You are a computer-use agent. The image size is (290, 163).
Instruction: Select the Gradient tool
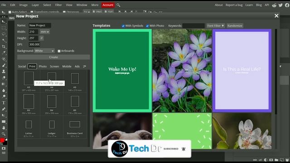point(4,84)
